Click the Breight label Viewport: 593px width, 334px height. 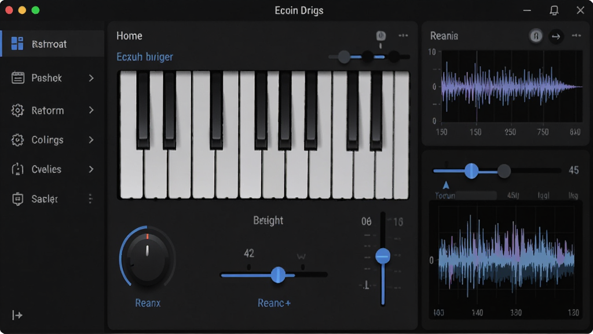coord(268,220)
